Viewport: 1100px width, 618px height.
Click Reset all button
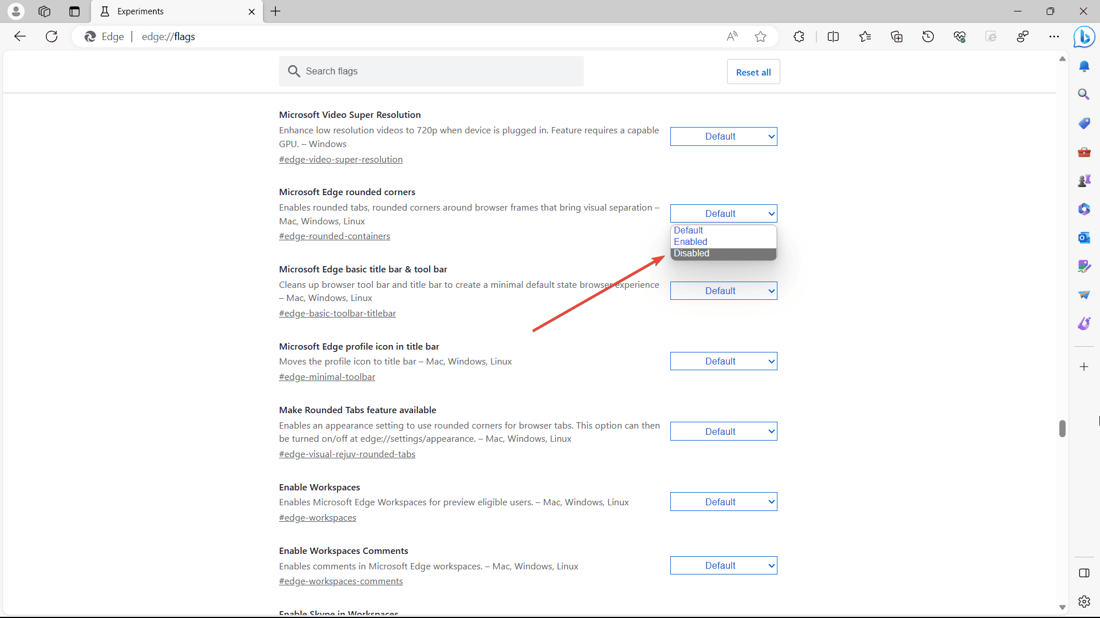[753, 72]
